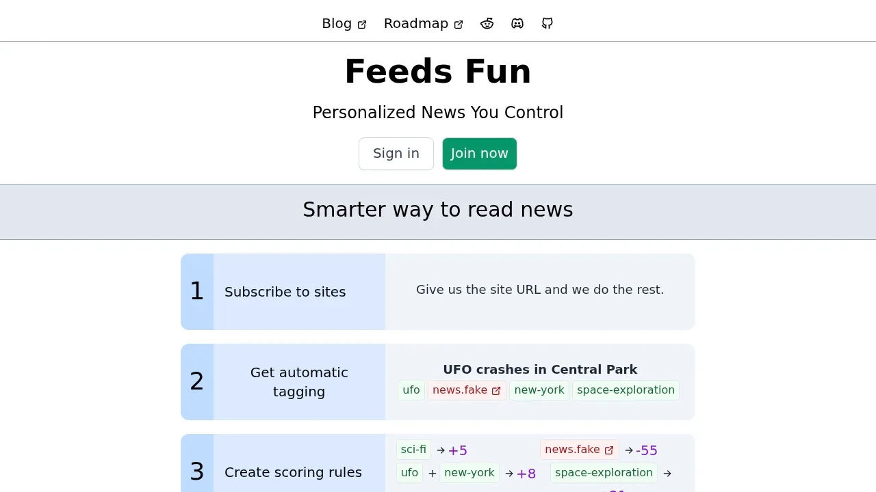Click the new-york tag under UFO headline
The height and width of the screenshot is (492, 876).
[539, 390]
